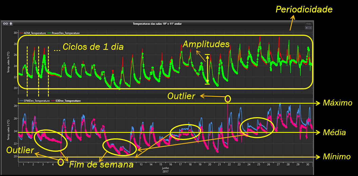Click day 22 on the time axis

229,165
